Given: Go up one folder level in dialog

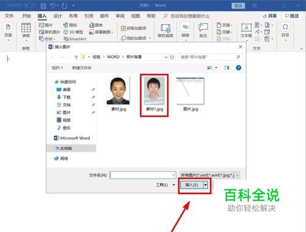Looking at the screenshot, I should [76, 57].
